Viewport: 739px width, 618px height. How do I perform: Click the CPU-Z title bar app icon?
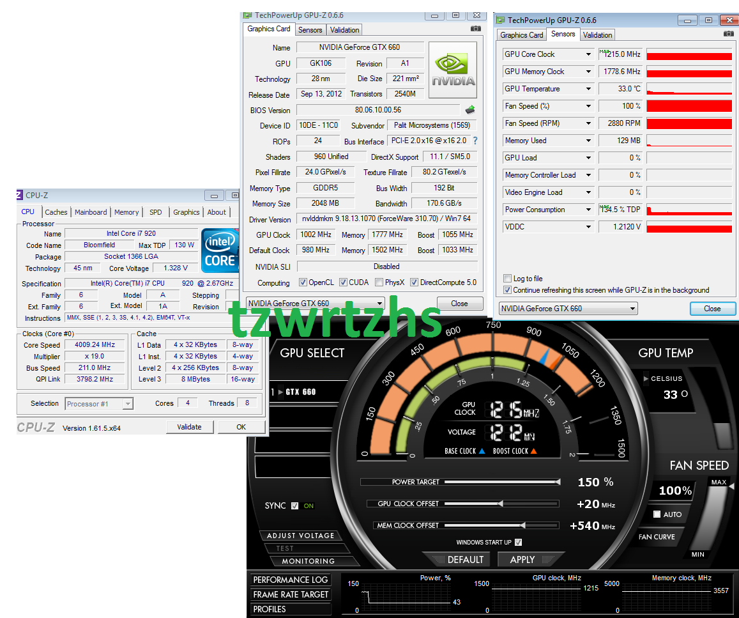click(19, 196)
